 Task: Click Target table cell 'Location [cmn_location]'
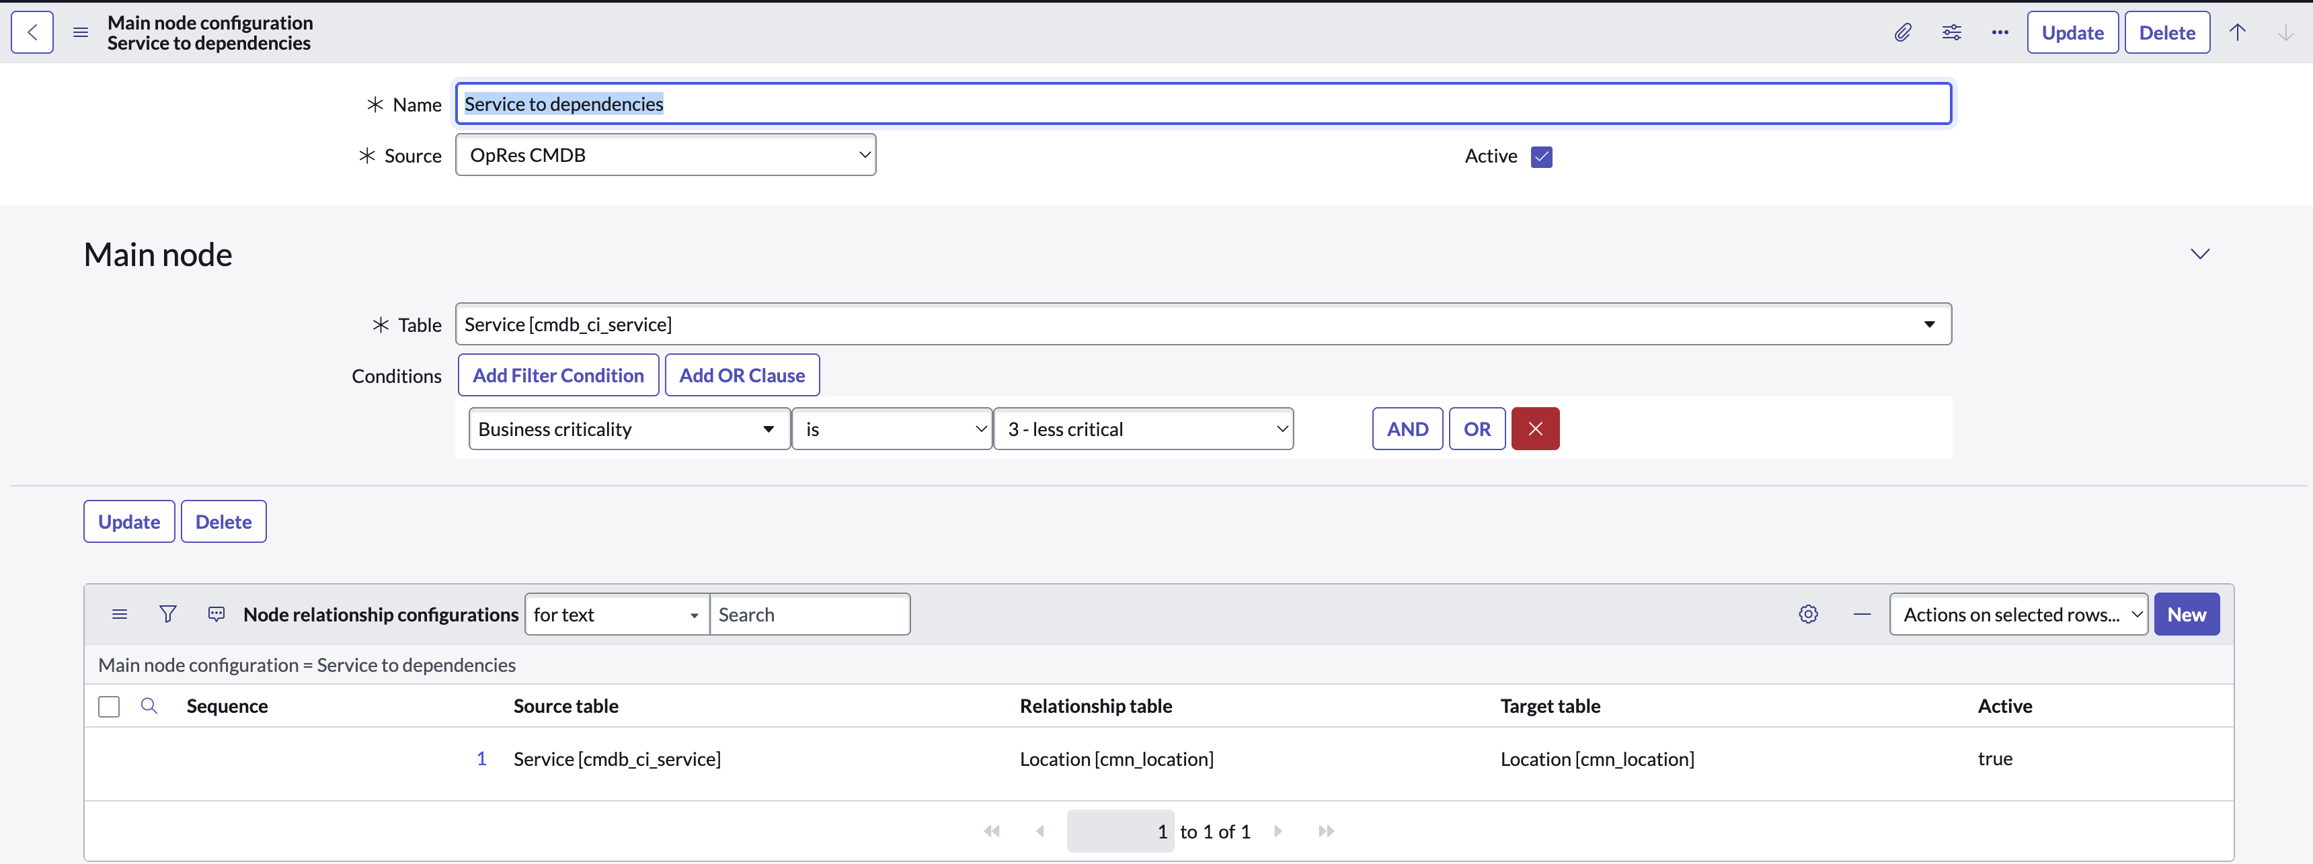pos(1598,759)
